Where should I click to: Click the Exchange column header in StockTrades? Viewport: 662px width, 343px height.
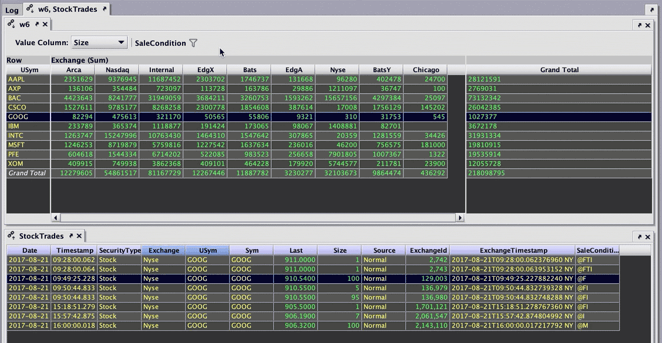tap(164, 250)
